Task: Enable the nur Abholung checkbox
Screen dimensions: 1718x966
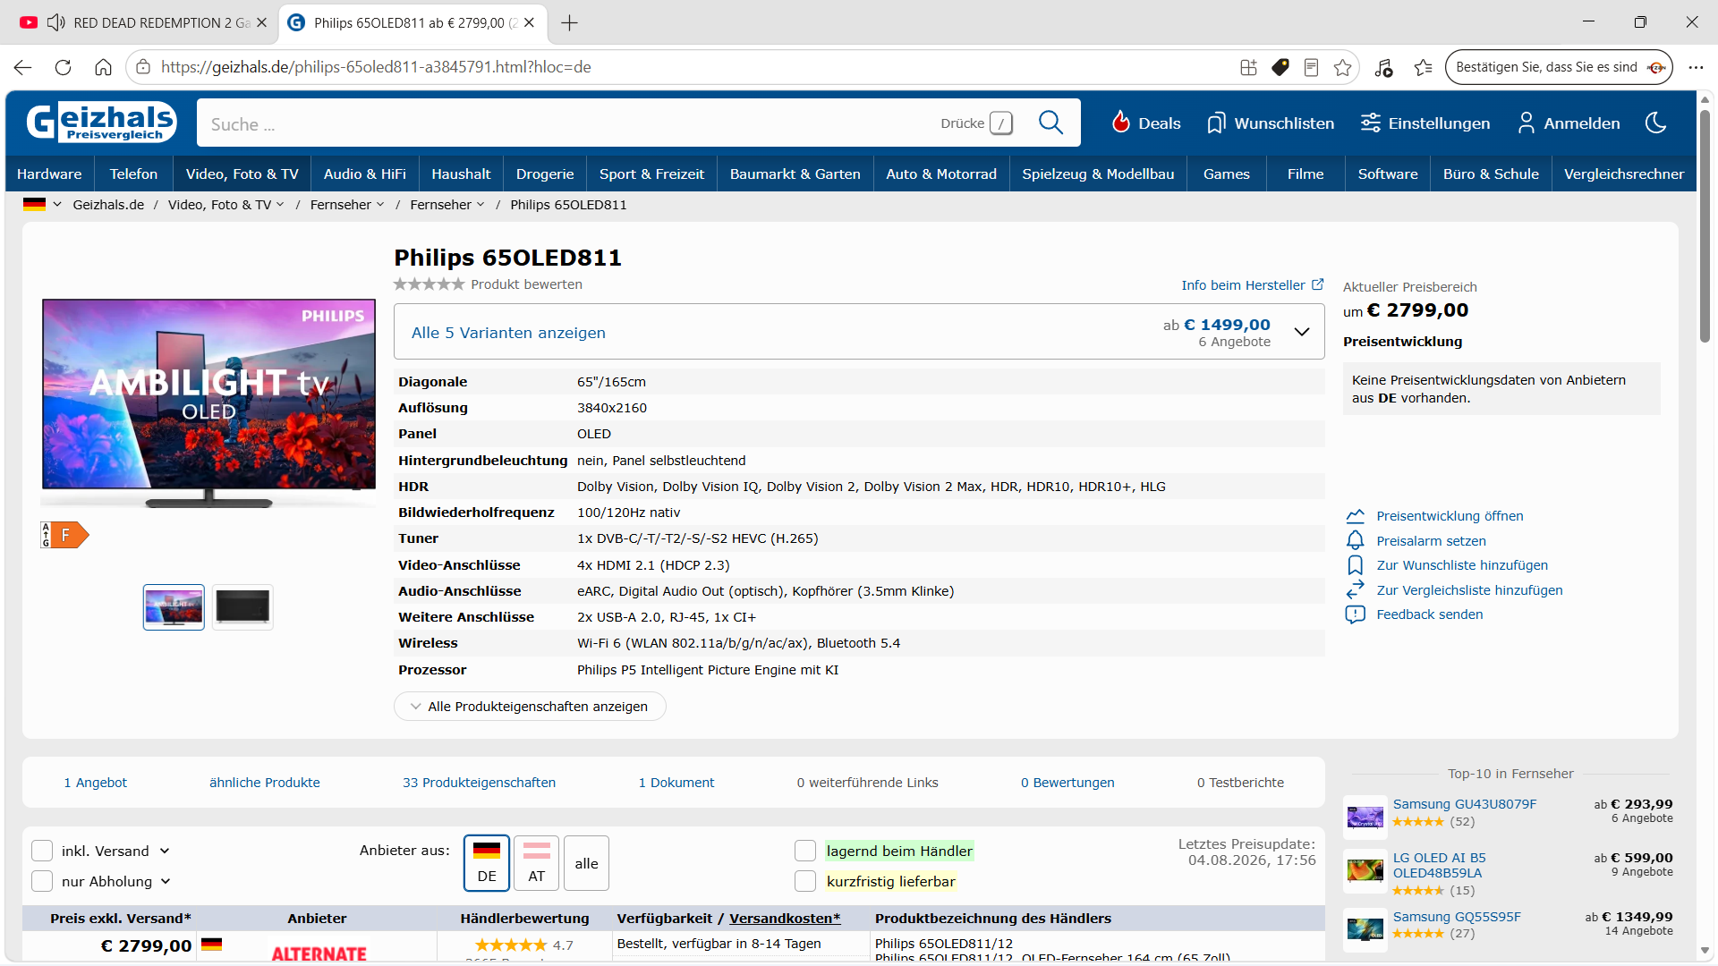Action: 42,881
